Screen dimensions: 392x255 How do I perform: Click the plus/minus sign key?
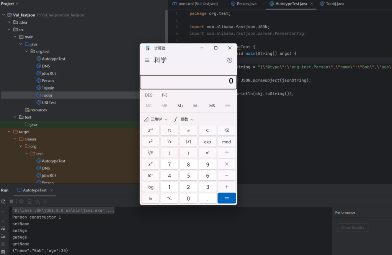tap(169, 198)
